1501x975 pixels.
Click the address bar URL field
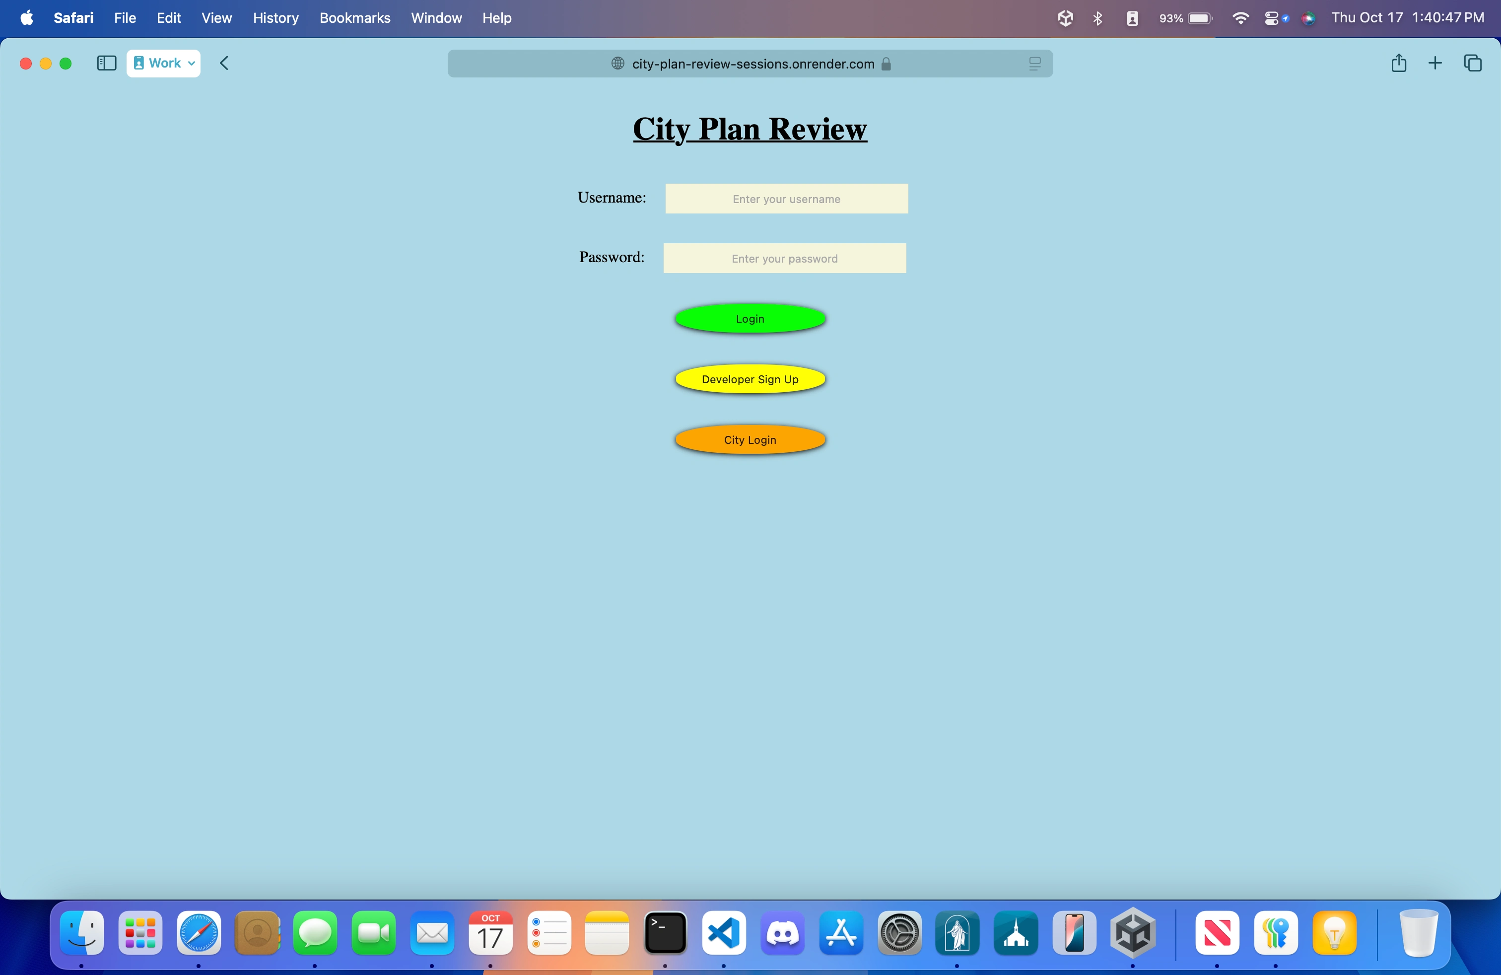pos(750,64)
